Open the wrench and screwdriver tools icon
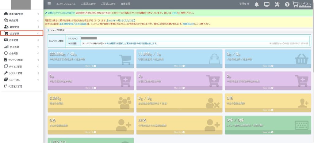The image size is (314, 143). tap(277, 4)
